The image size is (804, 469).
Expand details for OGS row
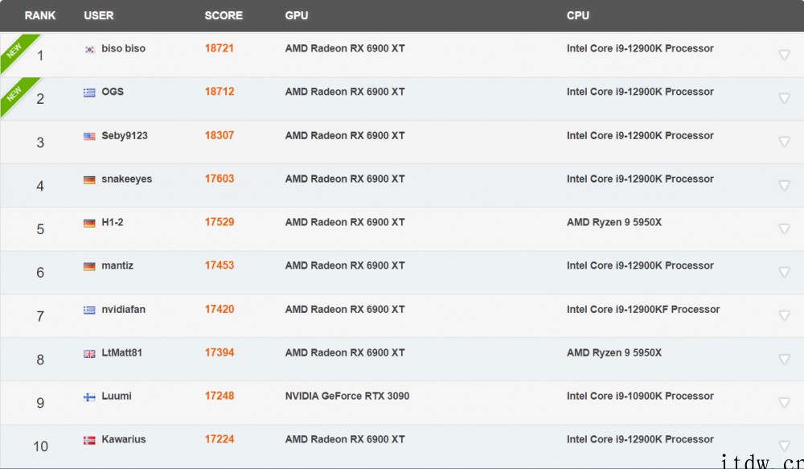pos(784,98)
